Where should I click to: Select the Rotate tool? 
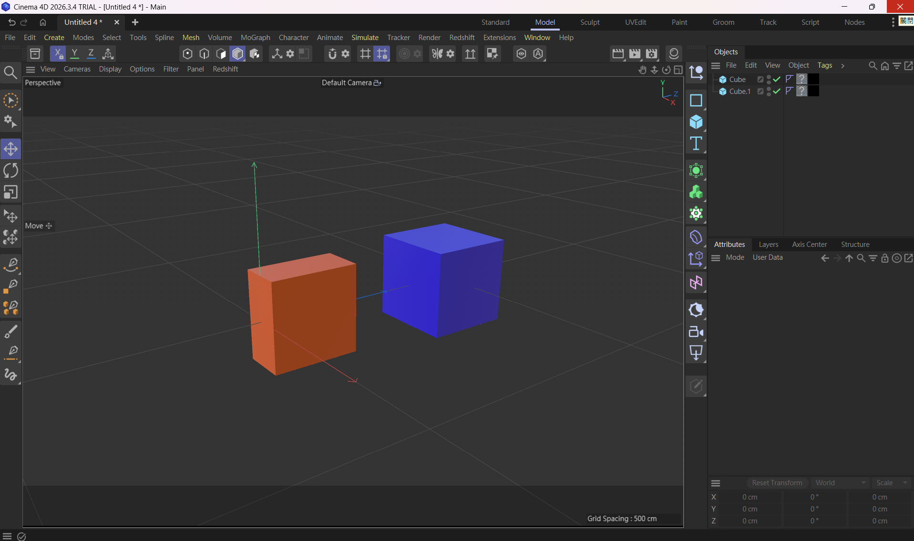[x=10, y=171]
